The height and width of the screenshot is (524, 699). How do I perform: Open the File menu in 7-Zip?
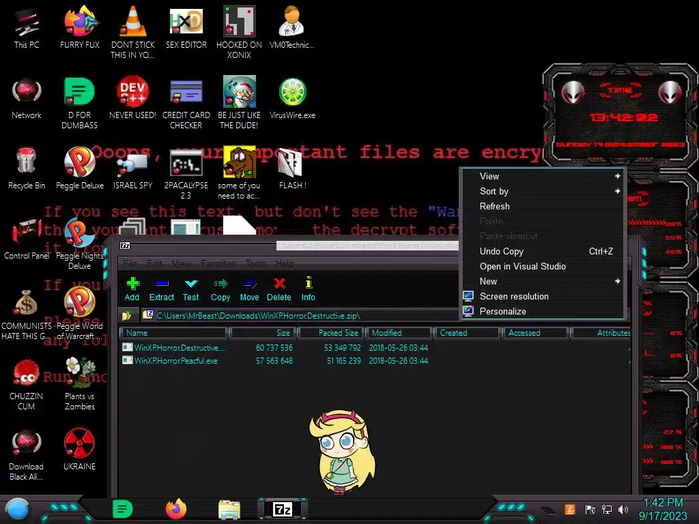[x=130, y=263]
